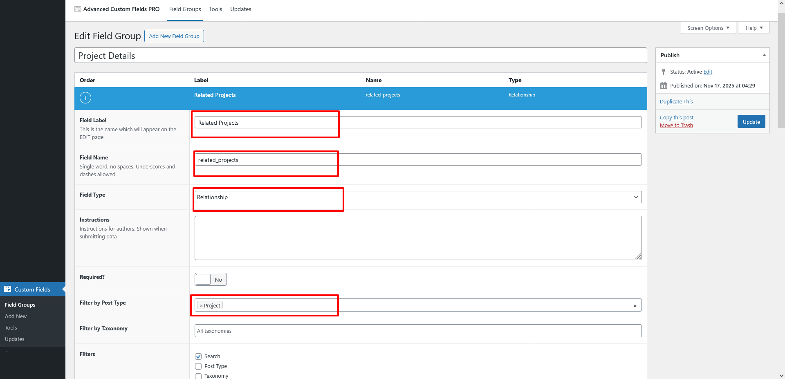
Task: Toggle the Required switch
Action: tap(211, 280)
